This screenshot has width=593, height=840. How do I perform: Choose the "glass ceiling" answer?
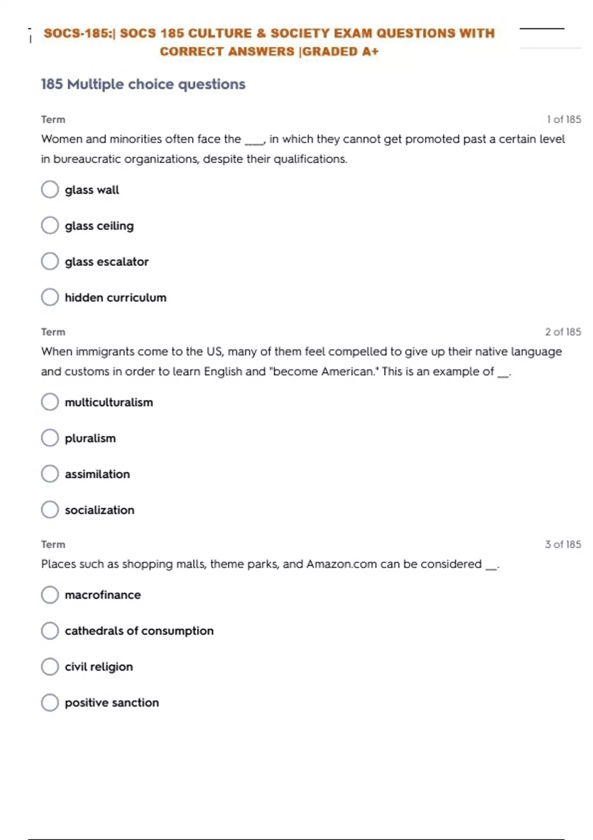50,225
